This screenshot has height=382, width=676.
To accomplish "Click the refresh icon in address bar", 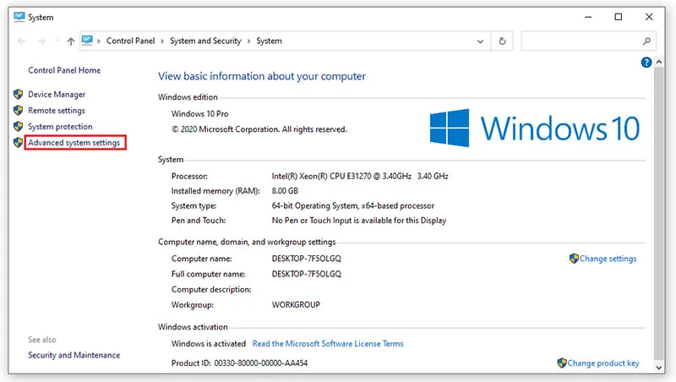I will (x=502, y=41).
